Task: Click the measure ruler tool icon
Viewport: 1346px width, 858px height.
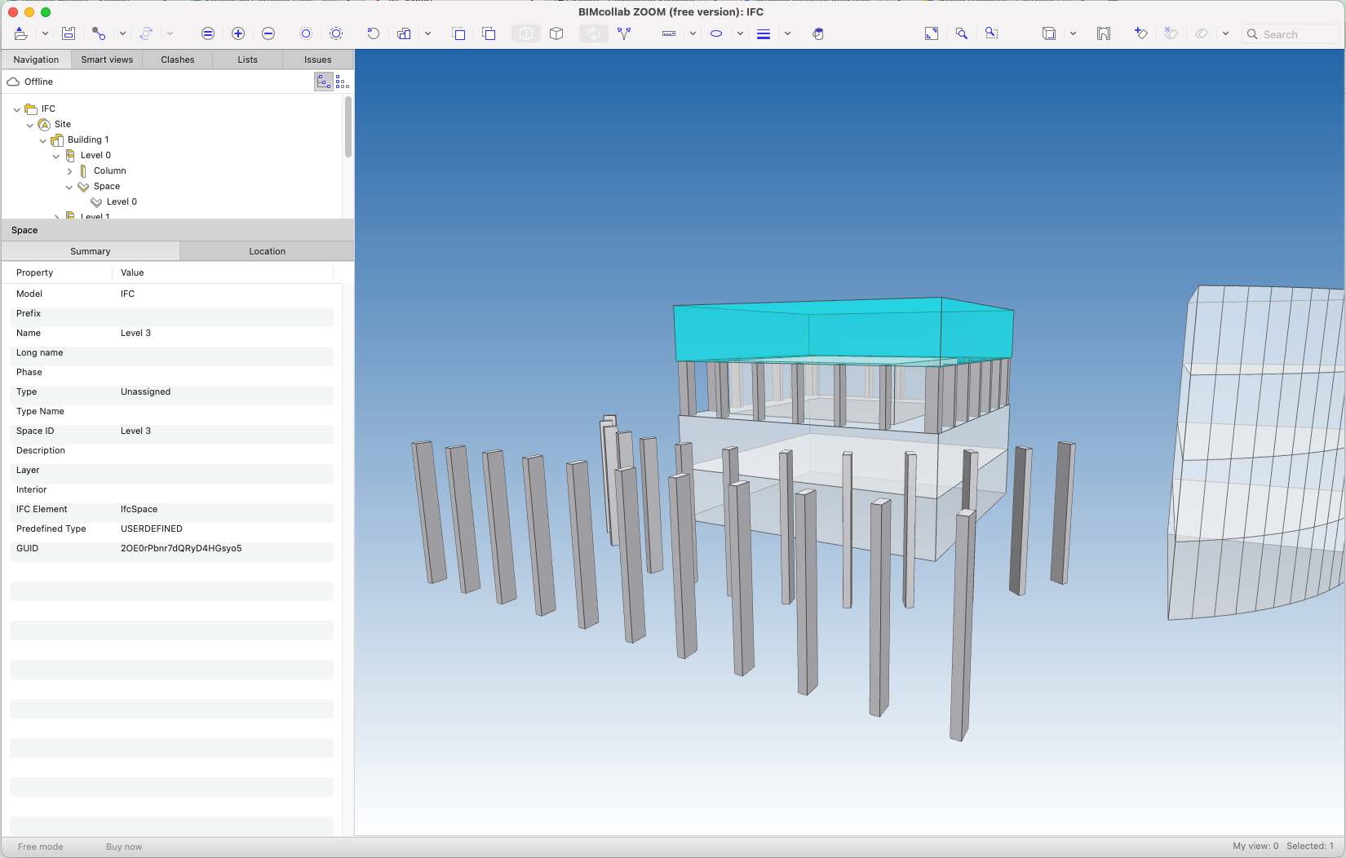Action: point(669,33)
